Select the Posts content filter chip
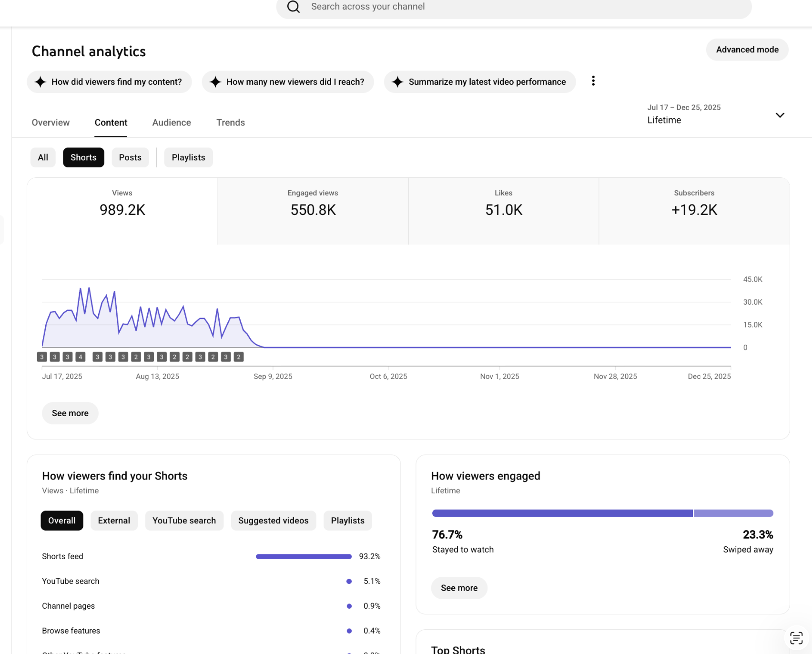Viewport: 812px width, 654px height. 130,158
